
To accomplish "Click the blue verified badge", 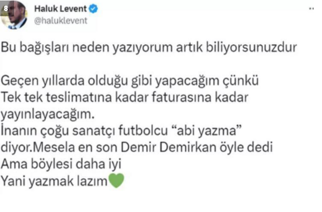I will coord(93,9).
